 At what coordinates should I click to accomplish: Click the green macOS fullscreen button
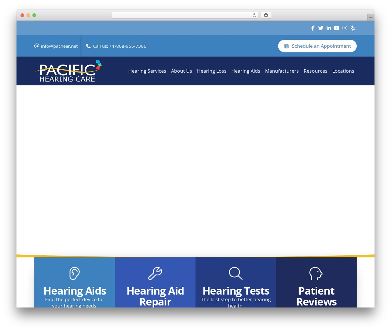(34, 15)
